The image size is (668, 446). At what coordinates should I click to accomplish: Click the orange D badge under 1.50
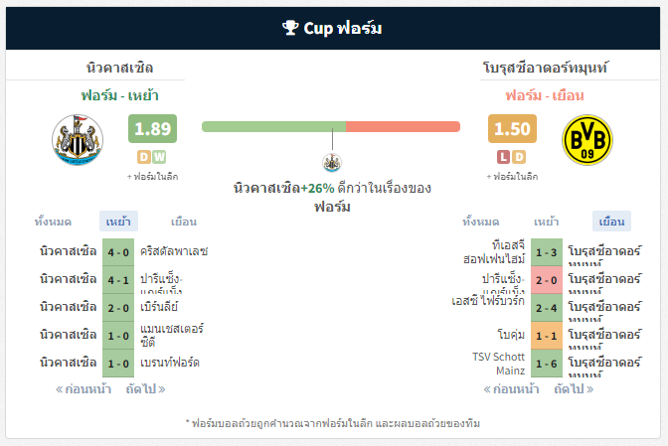(x=519, y=157)
